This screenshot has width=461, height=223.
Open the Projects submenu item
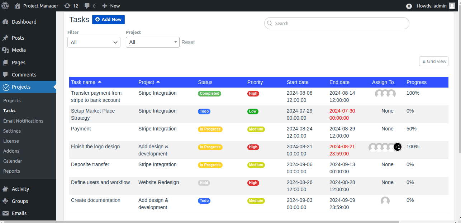coord(12,101)
